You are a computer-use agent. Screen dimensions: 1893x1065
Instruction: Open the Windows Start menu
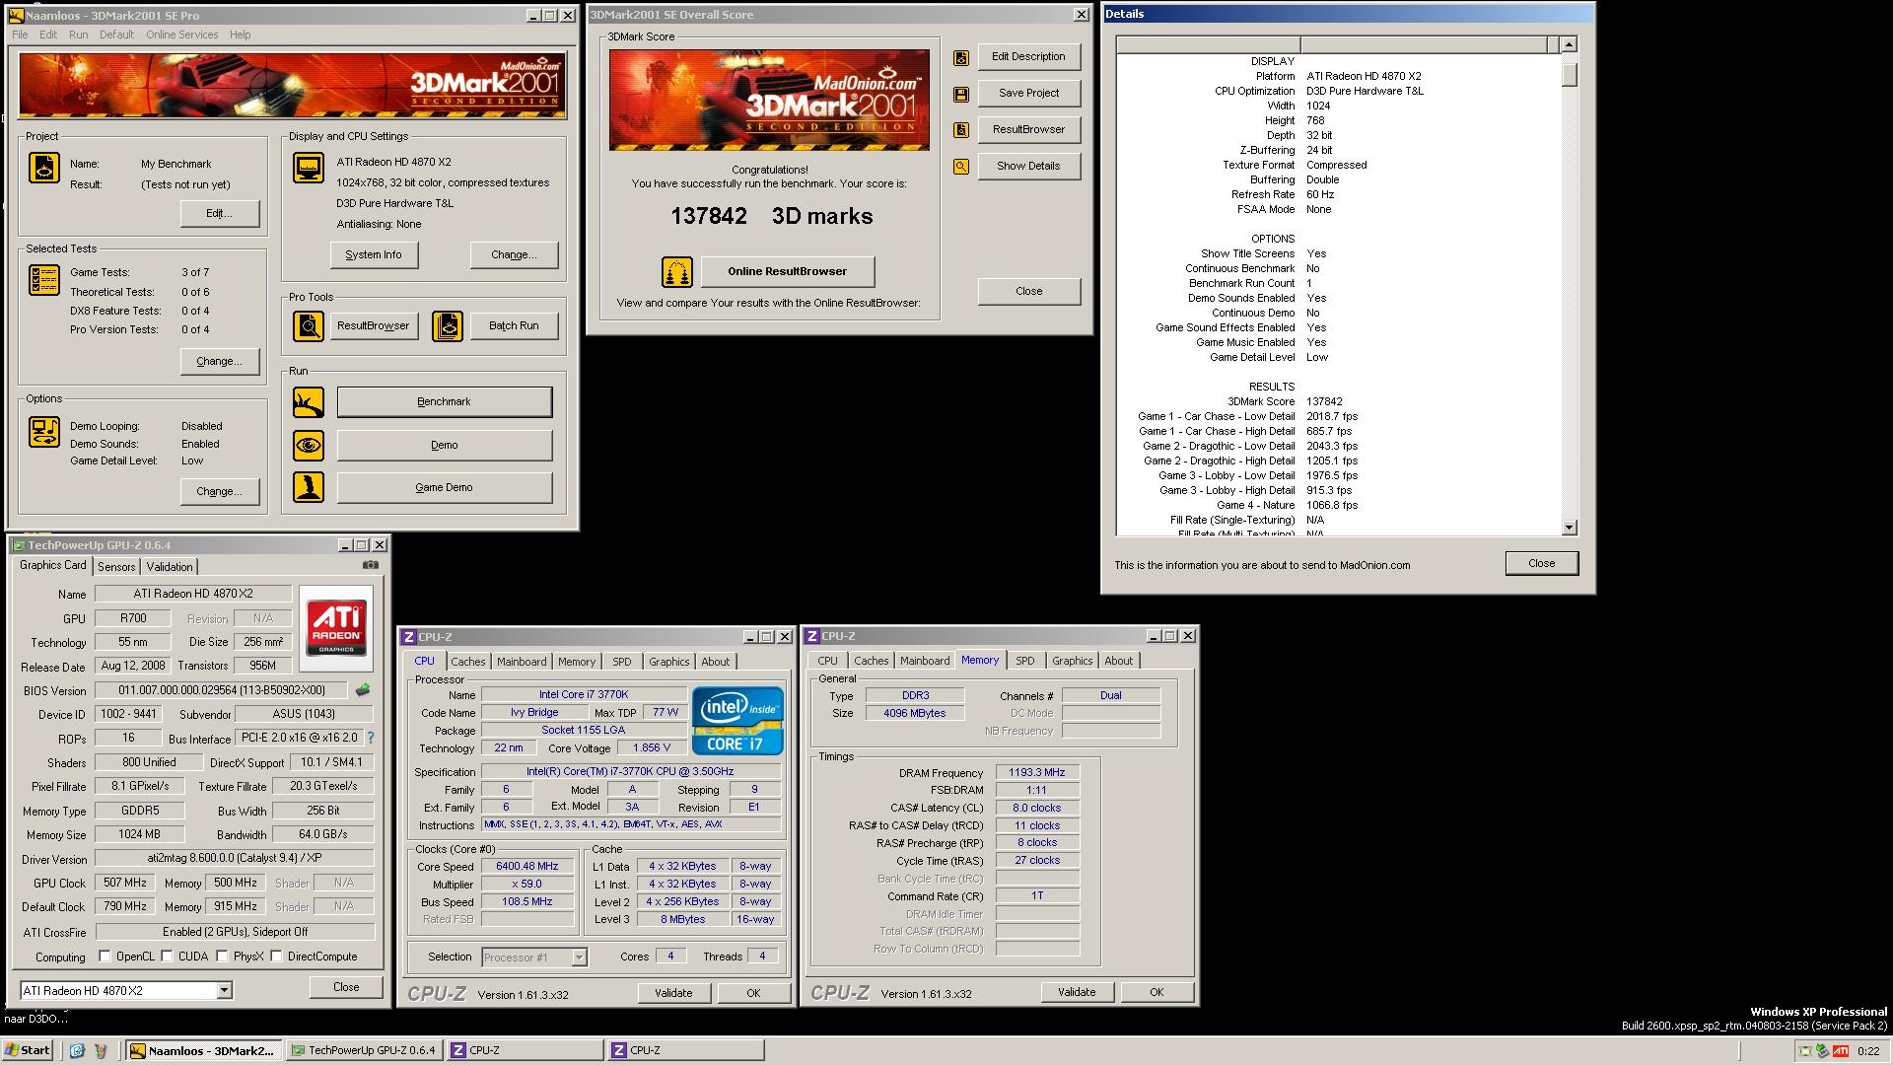[x=28, y=1050]
